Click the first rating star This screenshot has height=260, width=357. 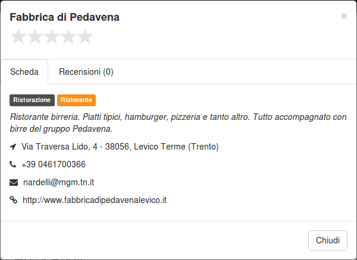pyautogui.click(x=18, y=37)
